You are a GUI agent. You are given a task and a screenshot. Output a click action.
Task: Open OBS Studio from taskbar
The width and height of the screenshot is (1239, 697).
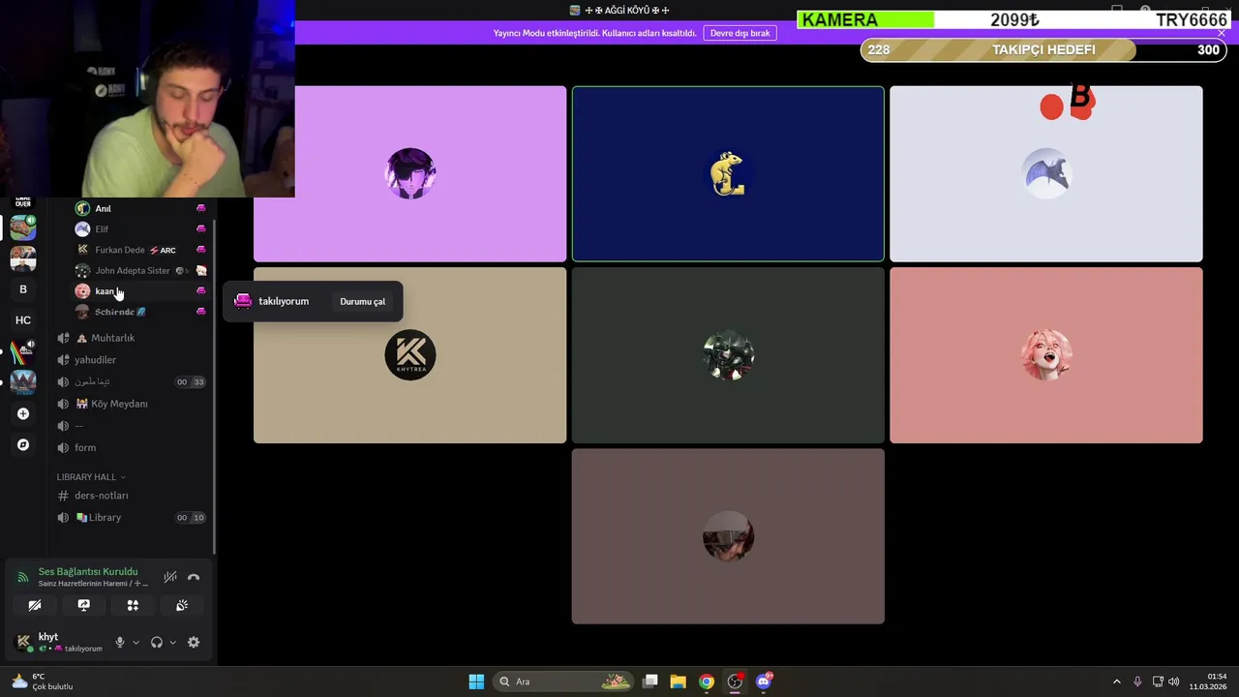pyautogui.click(x=735, y=682)
